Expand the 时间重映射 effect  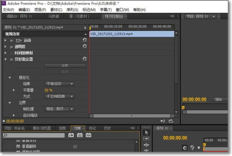point(5,53)
